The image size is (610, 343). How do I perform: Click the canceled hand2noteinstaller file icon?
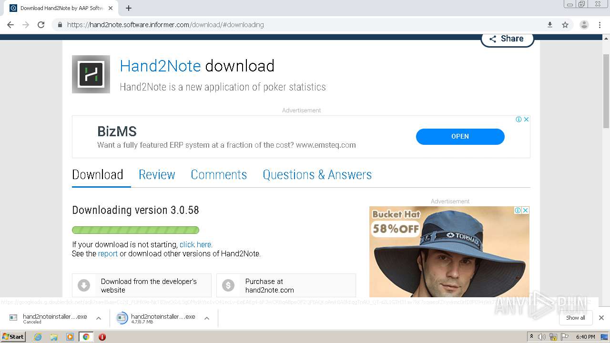click(x=13, y=318)
